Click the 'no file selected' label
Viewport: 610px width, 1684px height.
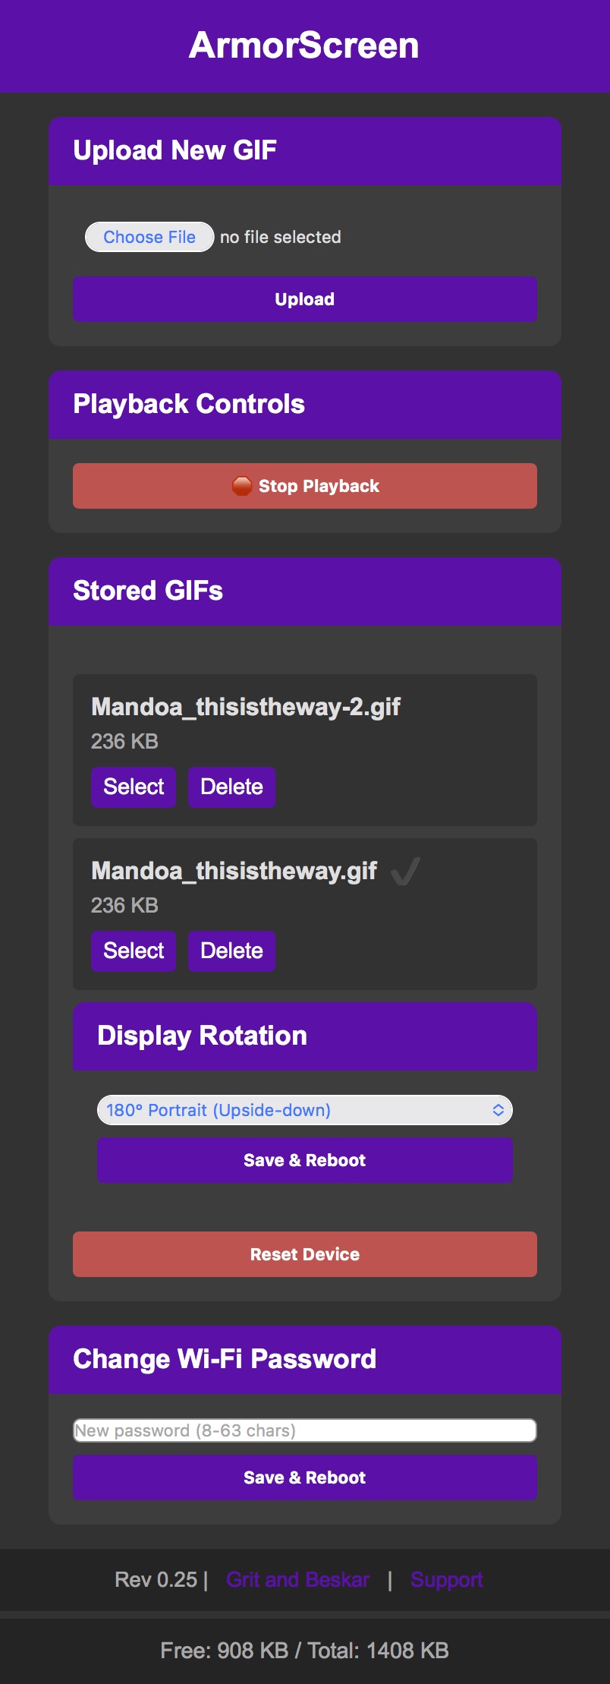[281, 237]
